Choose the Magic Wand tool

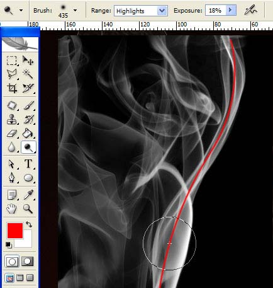pyautogui.click(x=28, y=74)
